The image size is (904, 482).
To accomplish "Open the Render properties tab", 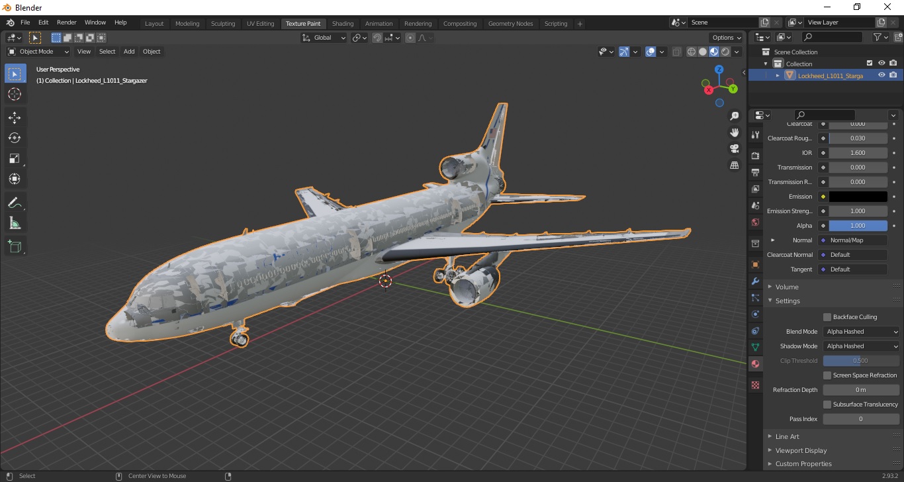I will 755,156.
